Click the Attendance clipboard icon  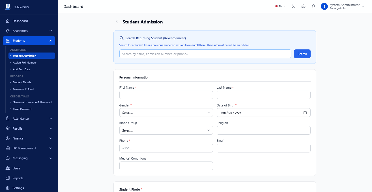pyautogui.click(x=8, y=119)
